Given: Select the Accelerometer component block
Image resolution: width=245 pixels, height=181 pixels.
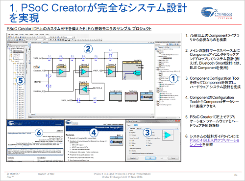Looking at the screenshot, I should click(116, 96).
